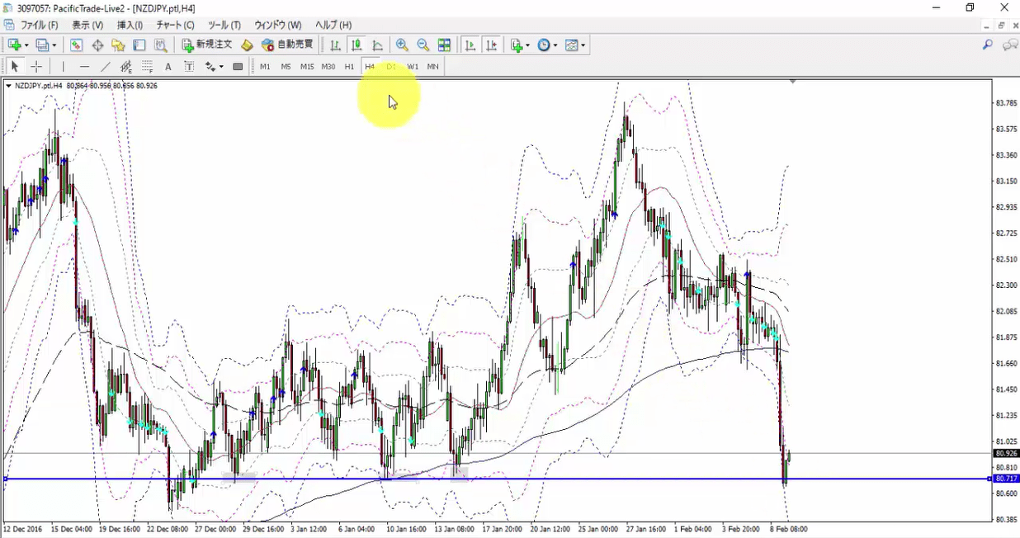Switch to M30 timeframe
Image resolution: width=1020 pixels, height=538 pixels.
(328, 67)
